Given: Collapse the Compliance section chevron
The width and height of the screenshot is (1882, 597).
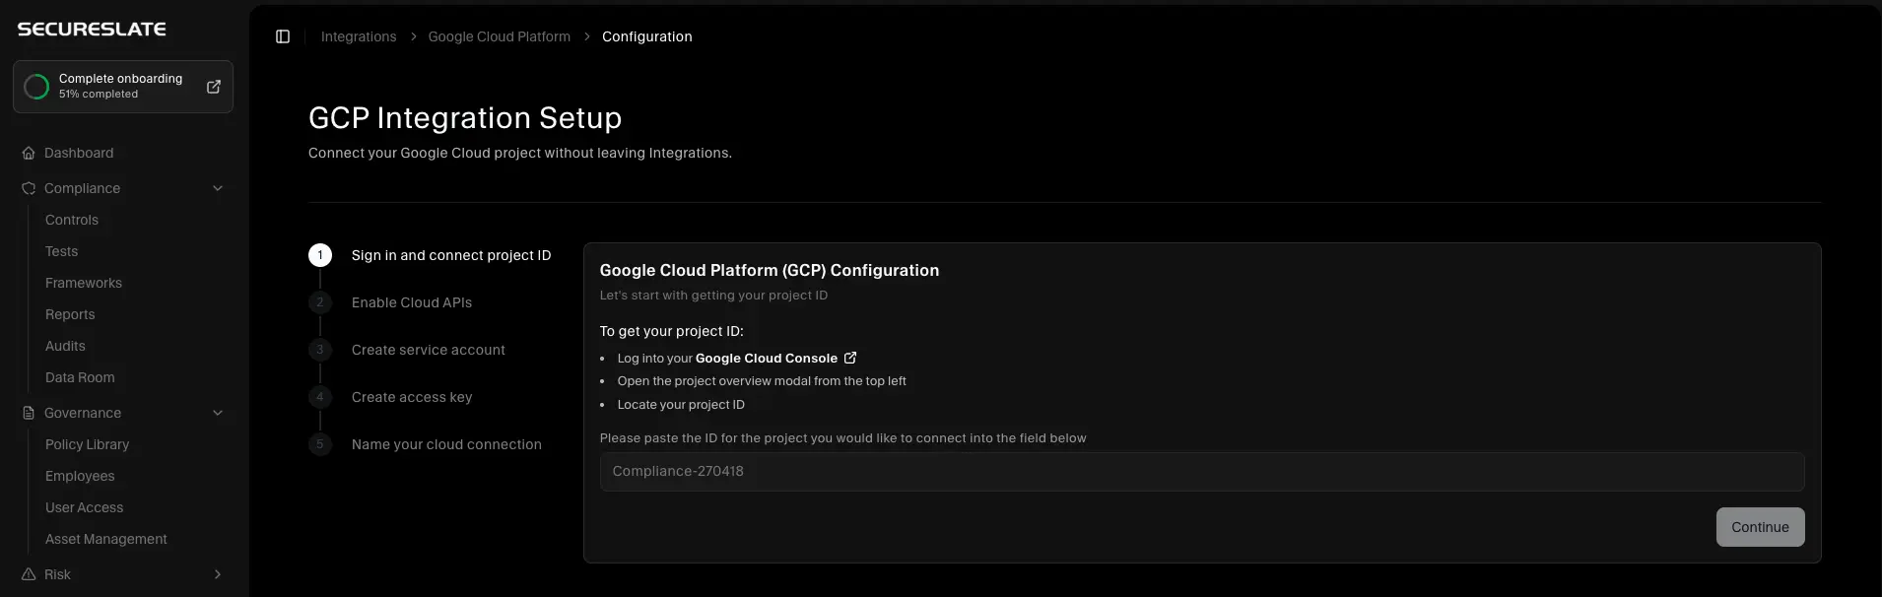Looking at the screenshot, I should (x=218, y=188).
